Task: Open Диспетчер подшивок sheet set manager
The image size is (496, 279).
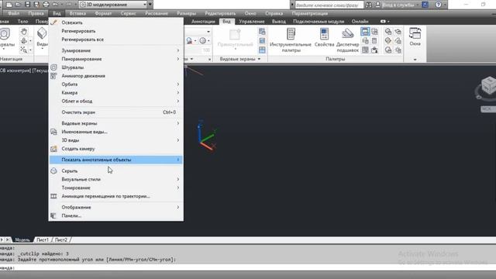Action: tap(348, 40)
